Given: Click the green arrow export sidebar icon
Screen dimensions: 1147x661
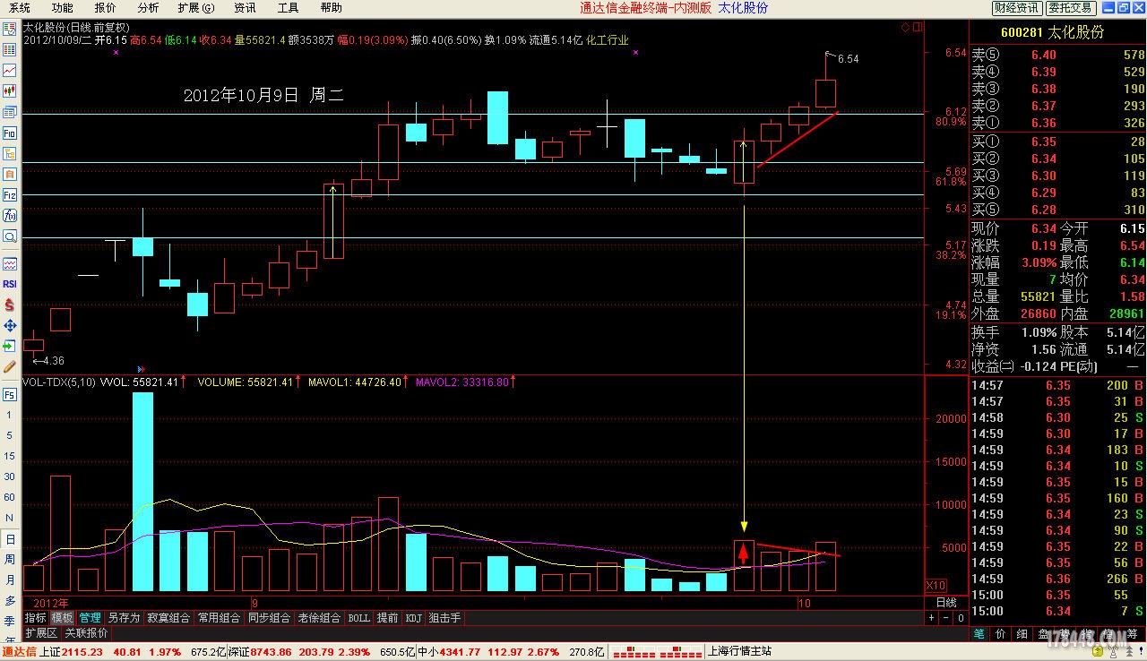Looking at the screenshot, I should 10,346.
